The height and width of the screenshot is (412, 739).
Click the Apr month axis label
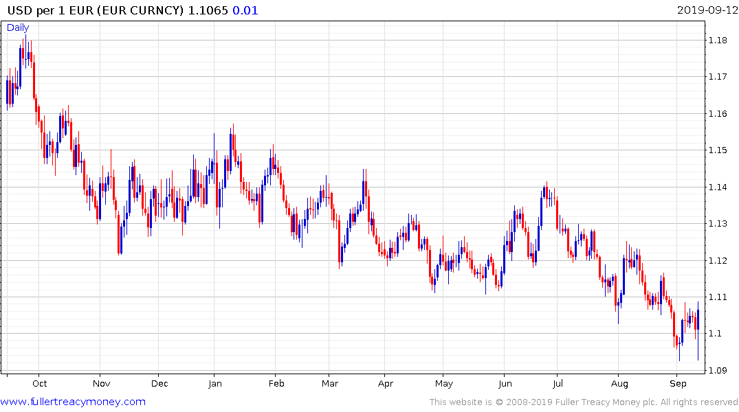(386, 384)
